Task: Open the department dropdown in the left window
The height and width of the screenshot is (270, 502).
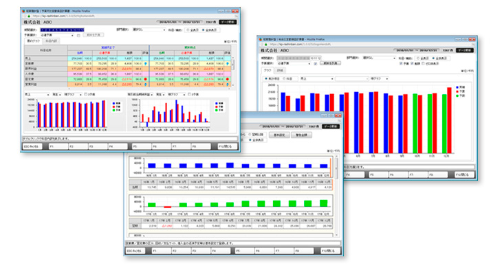Action: [149, 30]
